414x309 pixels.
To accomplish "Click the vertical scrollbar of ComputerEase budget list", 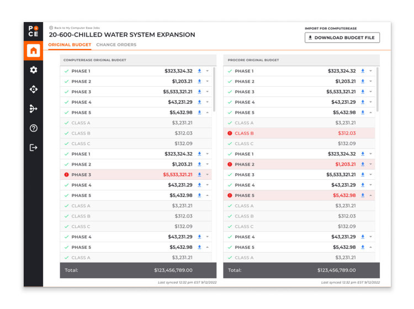I will pos(214,89).
